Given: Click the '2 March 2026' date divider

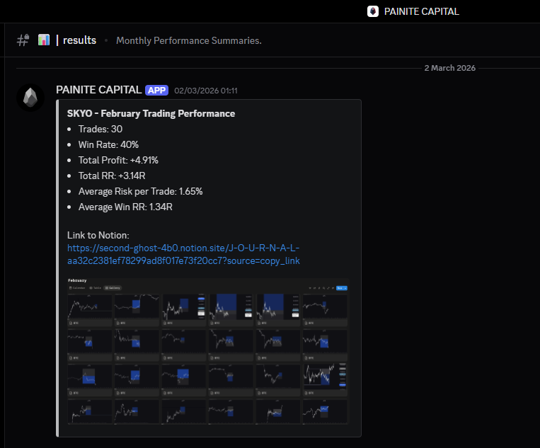Looking at the screenshot, I should click(450, 68).
